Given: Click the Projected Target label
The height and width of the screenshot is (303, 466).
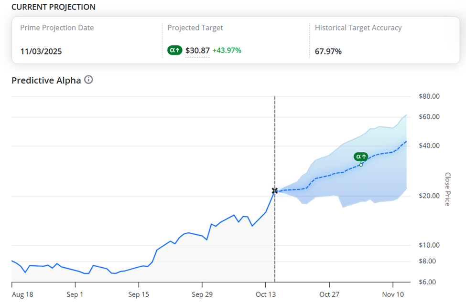Looking at the screenshot, I should [195, 28].
